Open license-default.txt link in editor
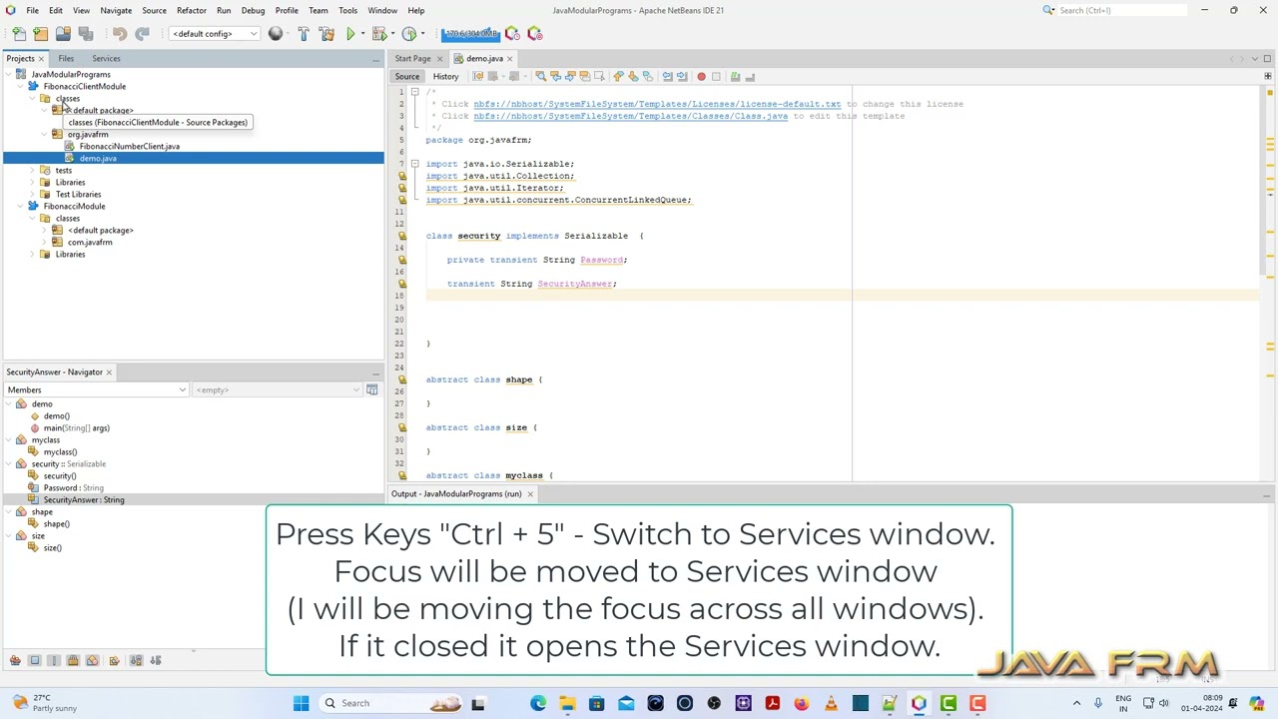Image resolution: width=1278 pixels, height=719 pixels. 657,104
